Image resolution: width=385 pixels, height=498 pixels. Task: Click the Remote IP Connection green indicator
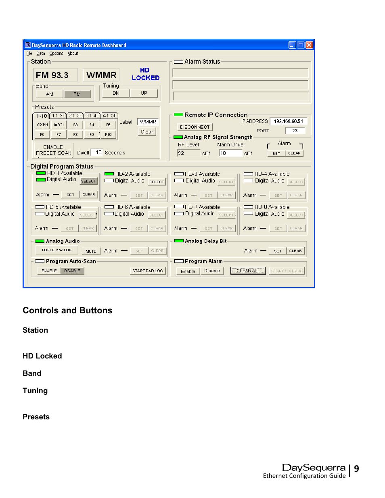[179, 115]
